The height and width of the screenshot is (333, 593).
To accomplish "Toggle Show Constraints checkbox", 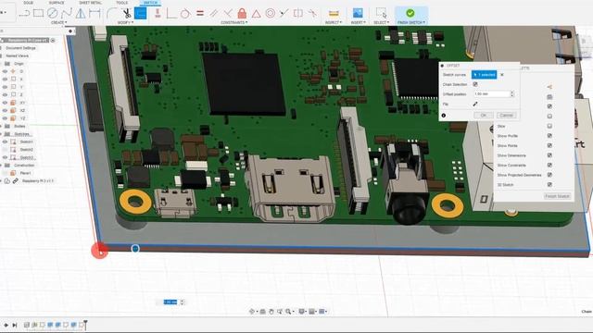I will pos(549,165).
